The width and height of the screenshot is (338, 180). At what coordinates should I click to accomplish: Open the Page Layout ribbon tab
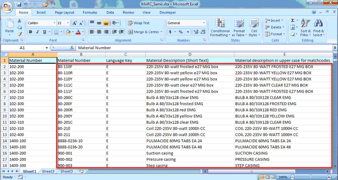point(64,12)
